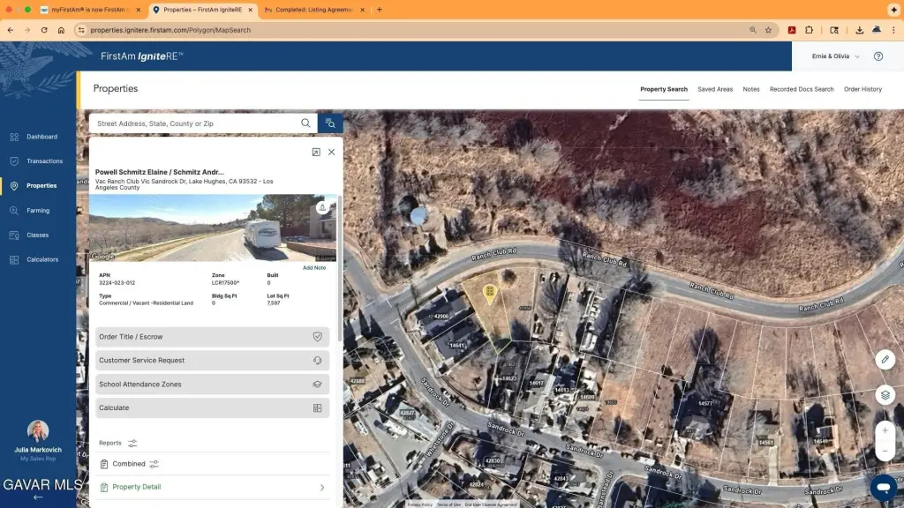The height and width of the screenshot is (508, 904).
Task: Switch to the Saved Areas tab
Action: 715,89
